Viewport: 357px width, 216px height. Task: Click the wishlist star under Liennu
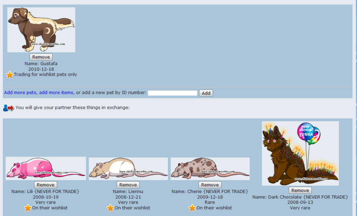[110, 208]
